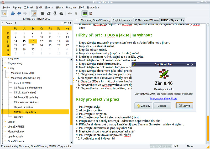Viewport: 210px width, 149px height.
Task: Switch to the 05 Nastavení Writeru tab
Action: (x=146, y=20)
